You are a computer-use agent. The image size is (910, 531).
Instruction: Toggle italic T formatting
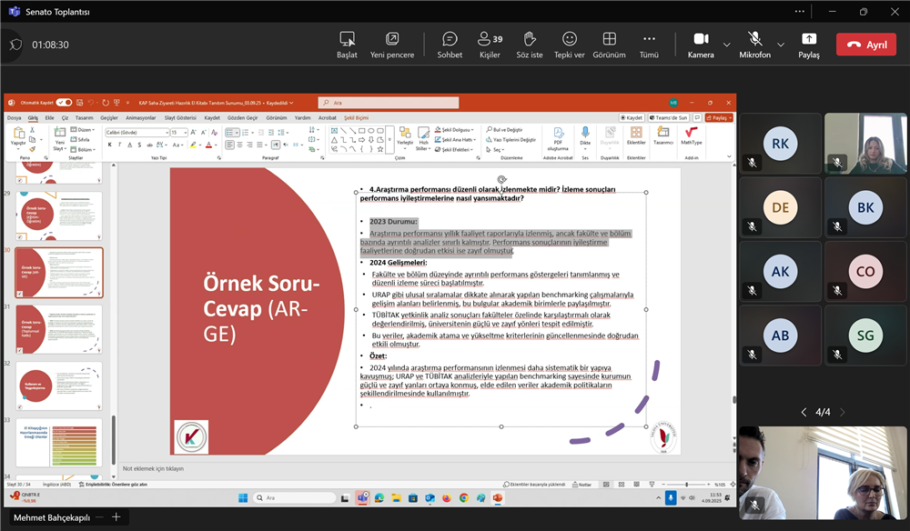[119, 145]
